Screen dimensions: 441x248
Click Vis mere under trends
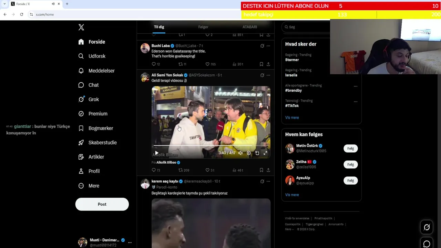pos(292,118)
